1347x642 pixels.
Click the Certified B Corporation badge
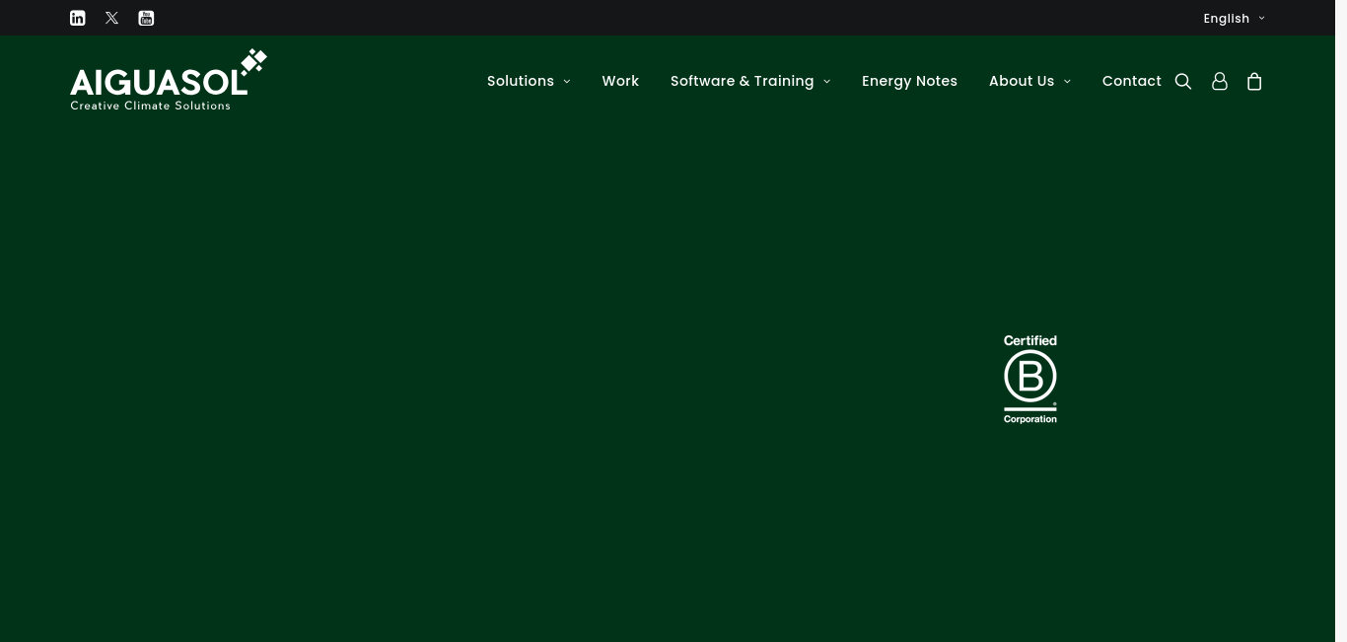point(1030,380)
